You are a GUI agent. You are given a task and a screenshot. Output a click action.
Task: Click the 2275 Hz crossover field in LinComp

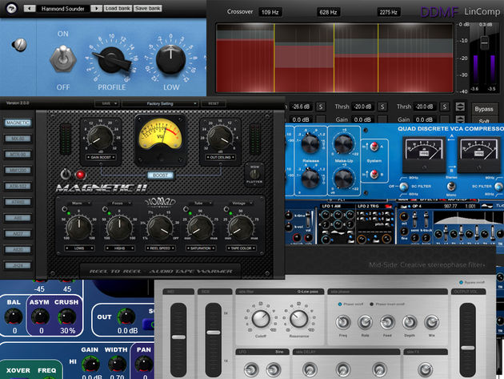tap(388, 12)
